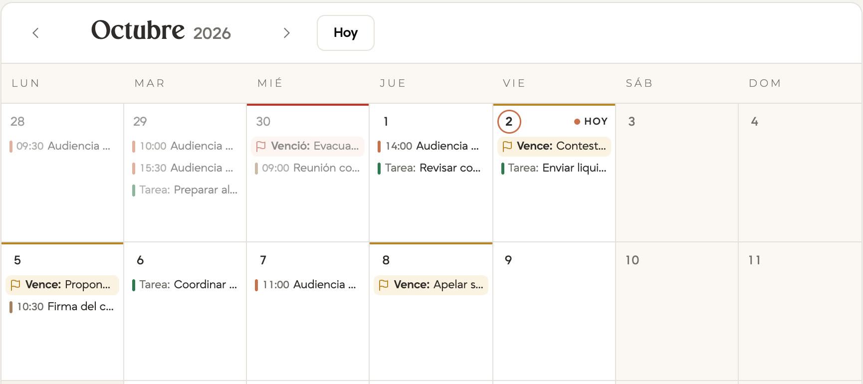
Task: Select Sunday day 11 cell
Action: click(x=800, y=312)
